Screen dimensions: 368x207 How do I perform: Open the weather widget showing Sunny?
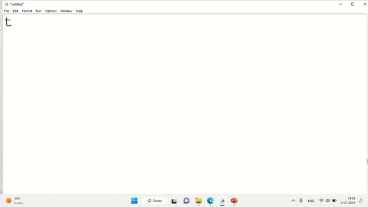(14, 201)
